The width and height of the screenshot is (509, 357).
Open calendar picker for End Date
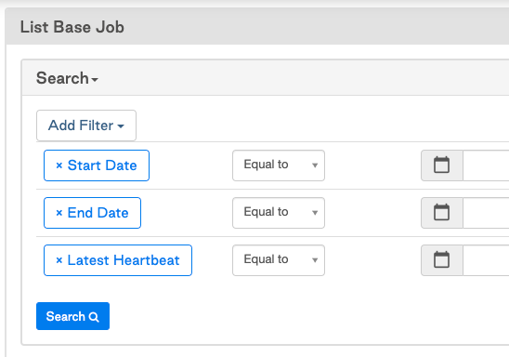(442, 213)
